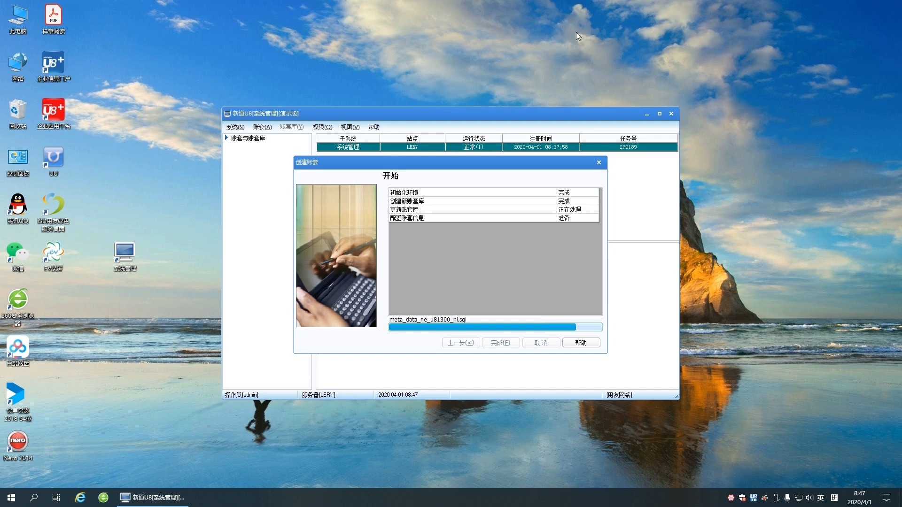The width and height of the screenshot is (902, 507).
Task: Click the 站点 column header
Action: click(x=412, y=138)
